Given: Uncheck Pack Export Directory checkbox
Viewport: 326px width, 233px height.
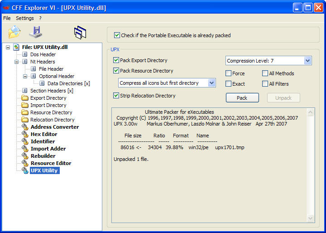Looking at the screenshot, I should point(116,60).
